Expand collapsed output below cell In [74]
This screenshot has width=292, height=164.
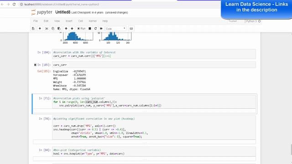point(145,142)
